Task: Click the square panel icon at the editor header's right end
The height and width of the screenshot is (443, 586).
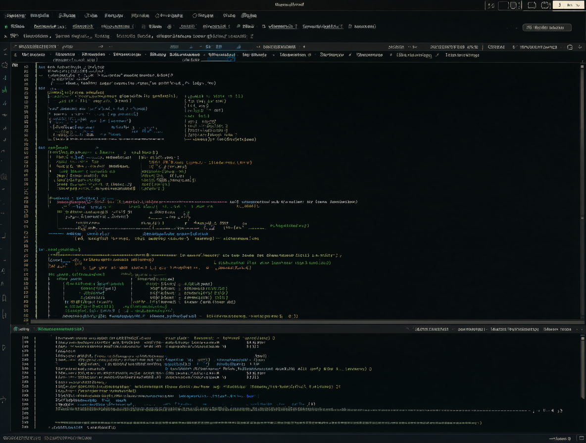Action: point(570,47)
